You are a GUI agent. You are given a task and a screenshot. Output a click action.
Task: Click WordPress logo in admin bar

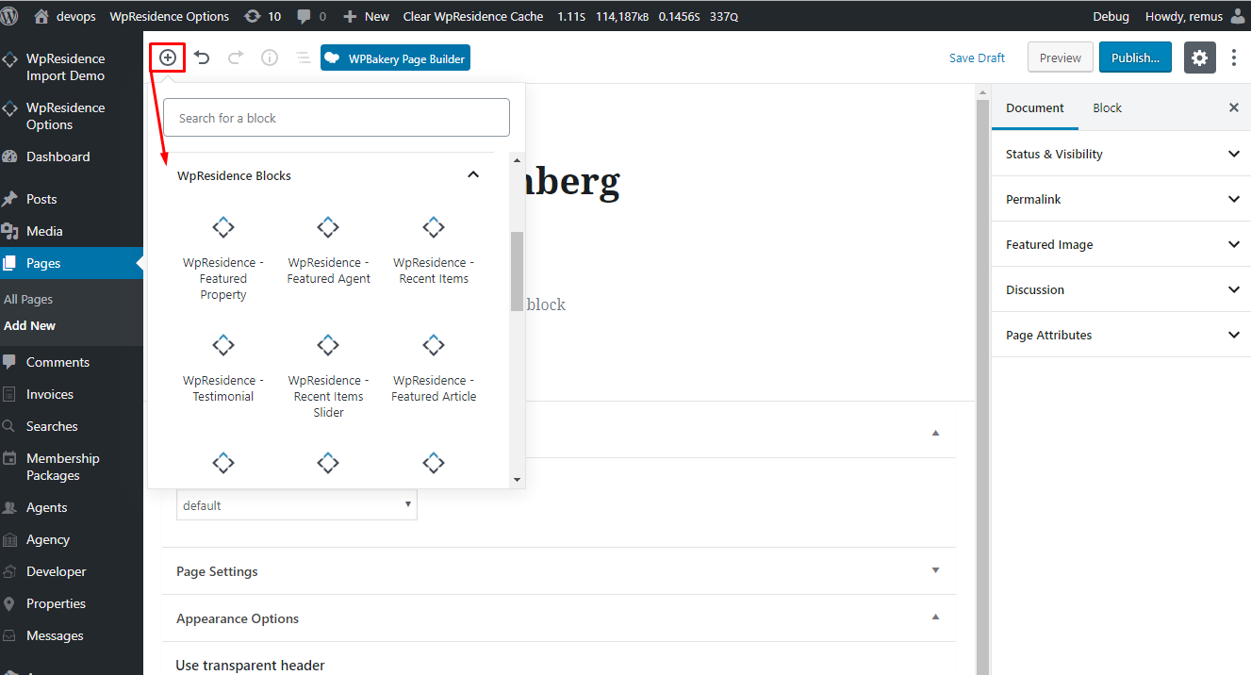[10, 15]
